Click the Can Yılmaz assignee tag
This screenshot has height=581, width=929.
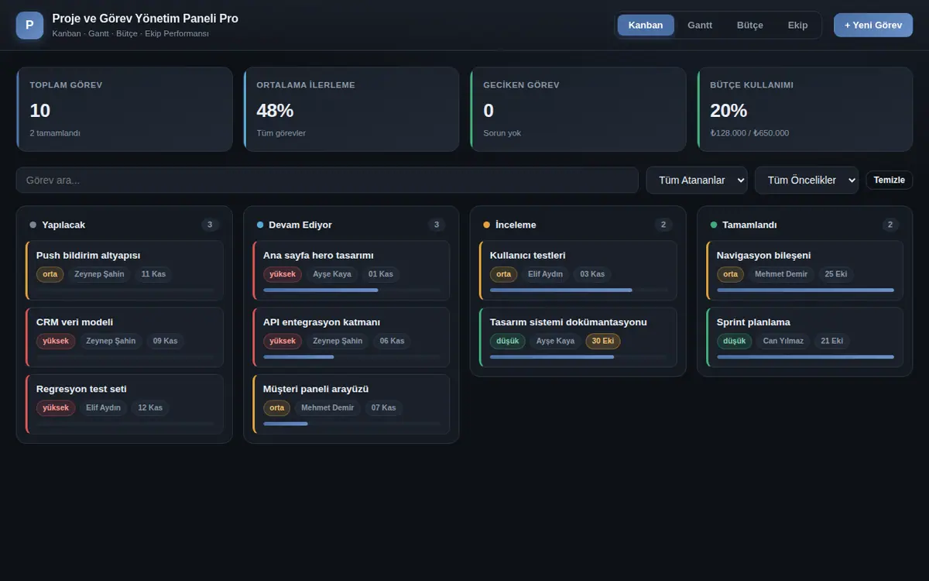click(x=783, y=341)
